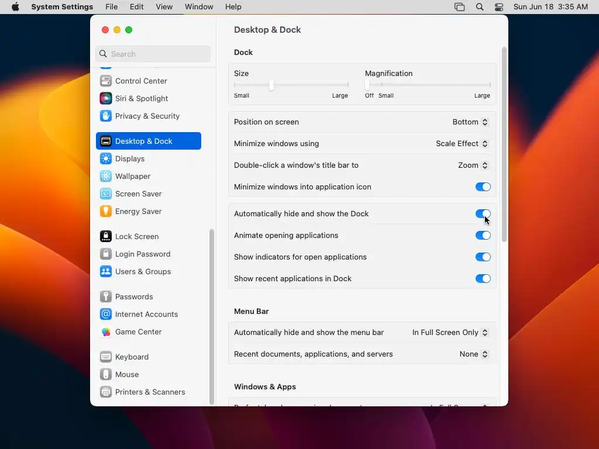Open the Position on screen popup
The height and width of the screenshot is (449, 599).
tap(470, 122)
